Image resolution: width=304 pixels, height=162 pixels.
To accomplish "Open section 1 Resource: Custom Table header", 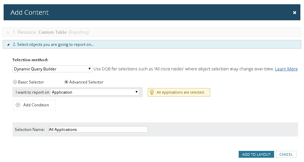I will tap(152, 32).
